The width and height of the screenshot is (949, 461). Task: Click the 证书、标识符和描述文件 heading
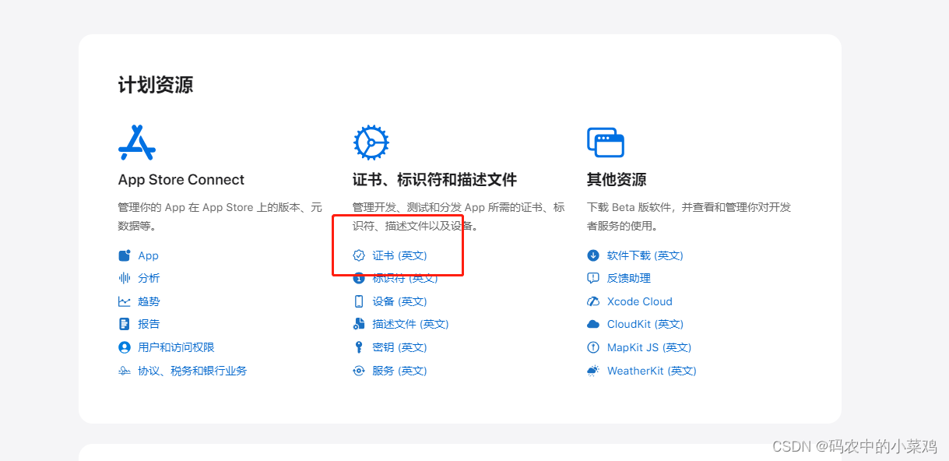(434, 180)
